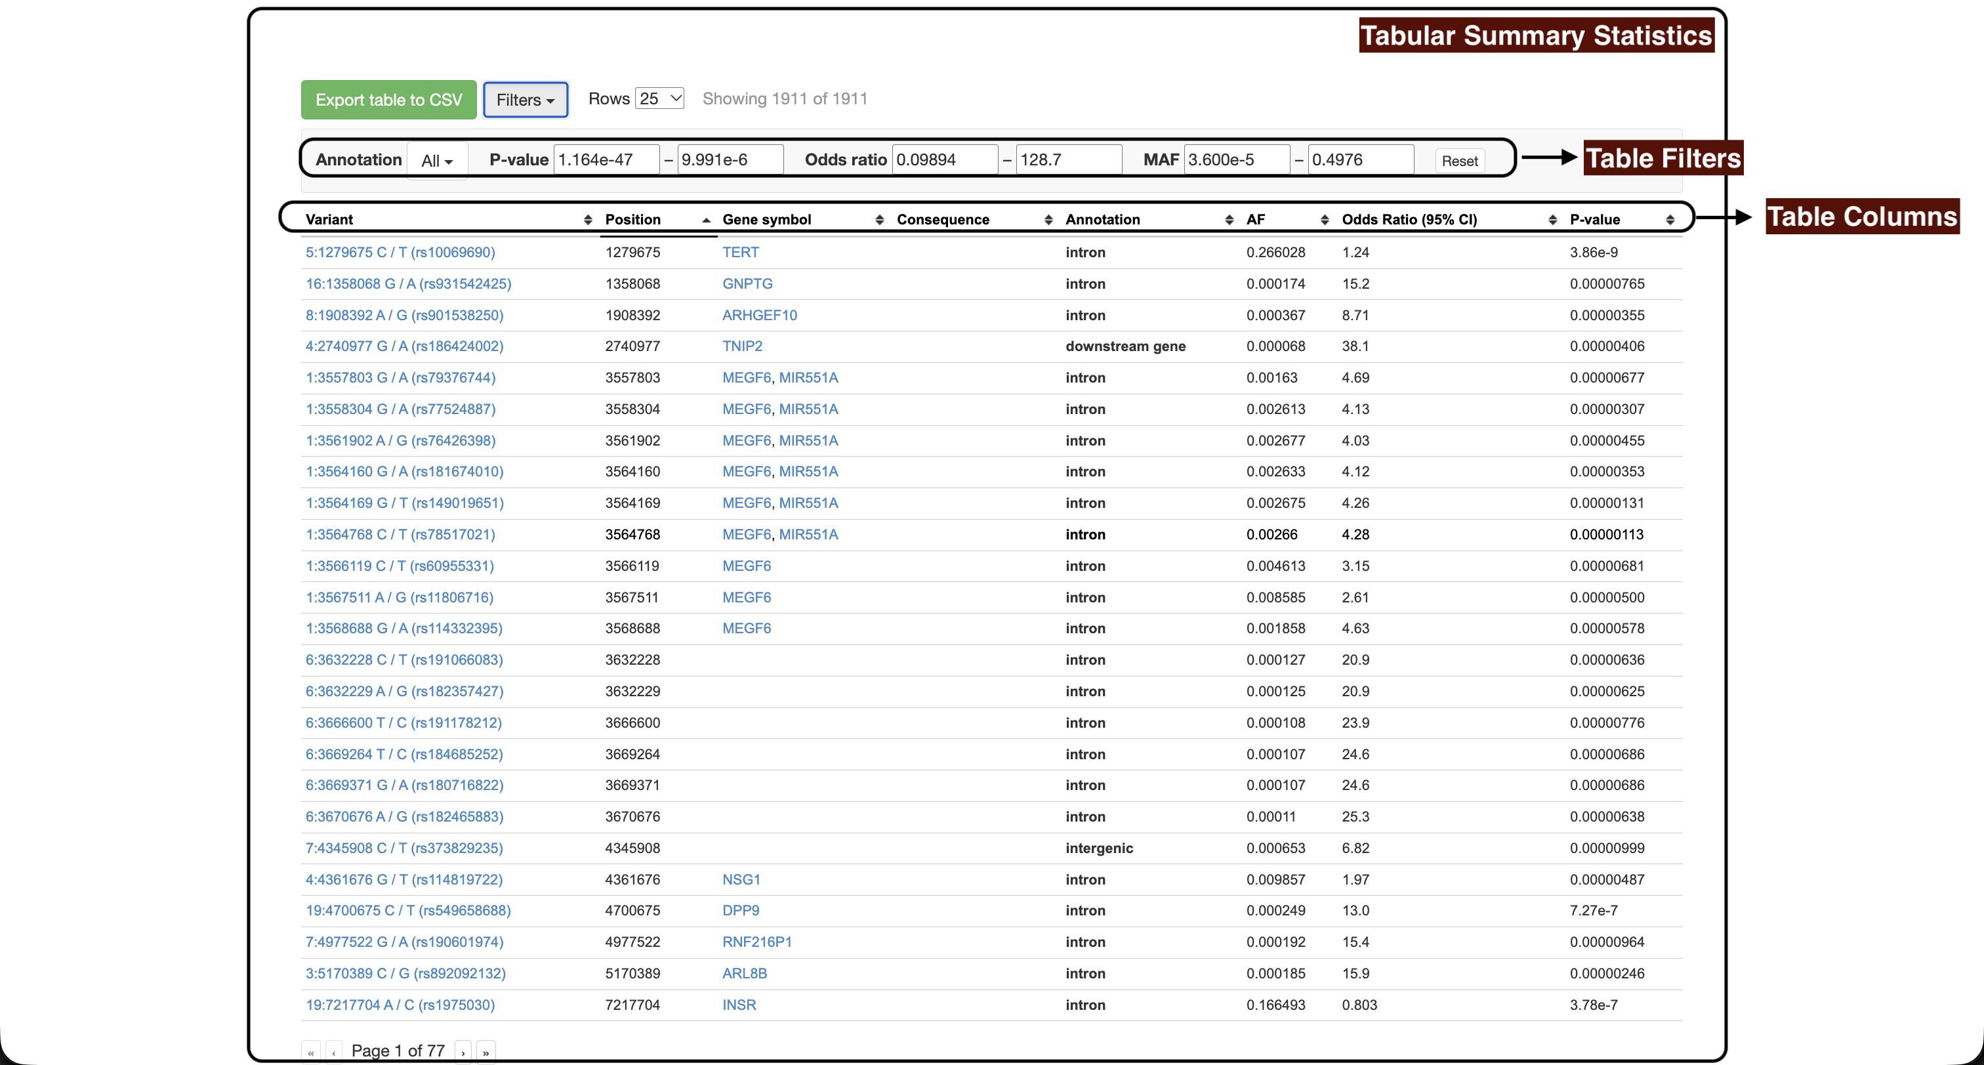Viewport: 1984px width, 1065px height.
Task: Sort by Position column arrow
Action: coord(705,220)
